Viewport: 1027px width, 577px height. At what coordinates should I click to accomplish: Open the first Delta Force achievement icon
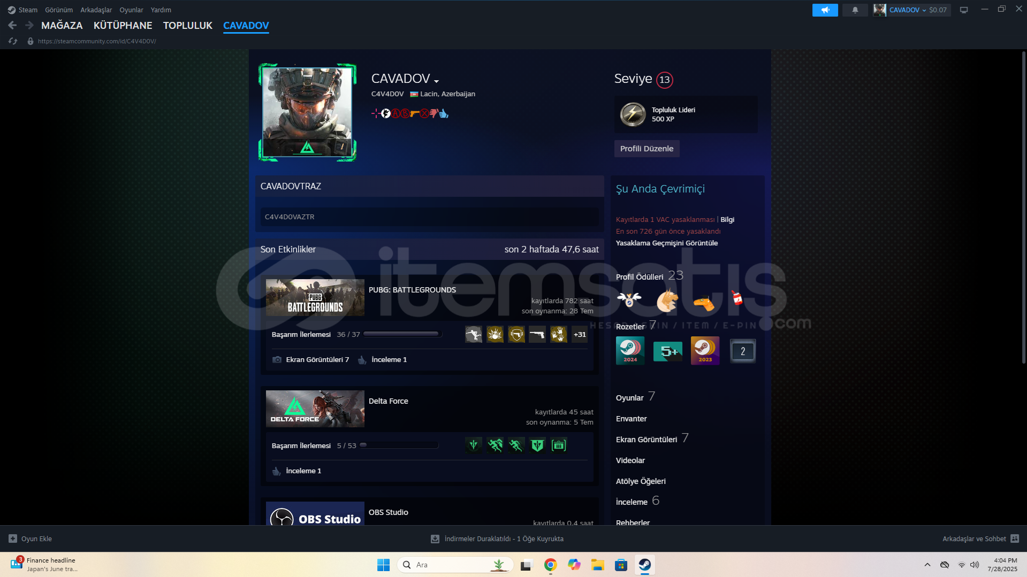(x=474, y=445)
